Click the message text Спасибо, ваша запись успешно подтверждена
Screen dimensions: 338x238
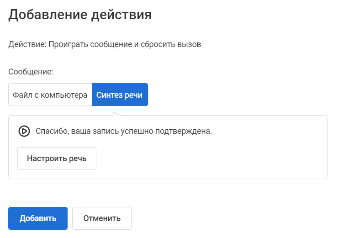[x=124, y=131]
